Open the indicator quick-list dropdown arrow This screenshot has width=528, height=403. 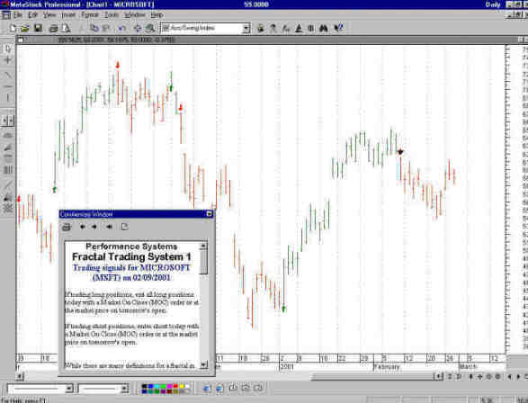pos(246,28)
